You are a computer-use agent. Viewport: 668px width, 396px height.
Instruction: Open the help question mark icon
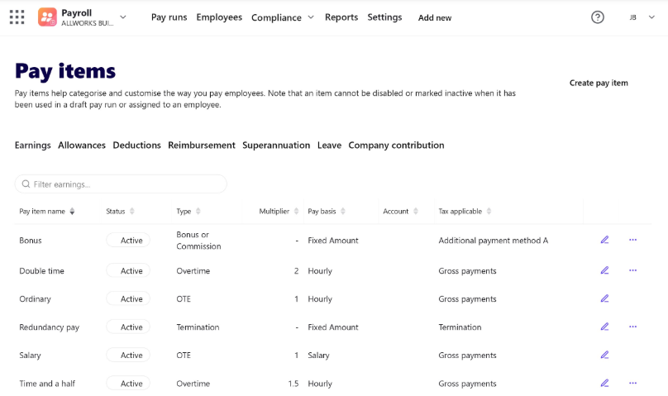597,17
